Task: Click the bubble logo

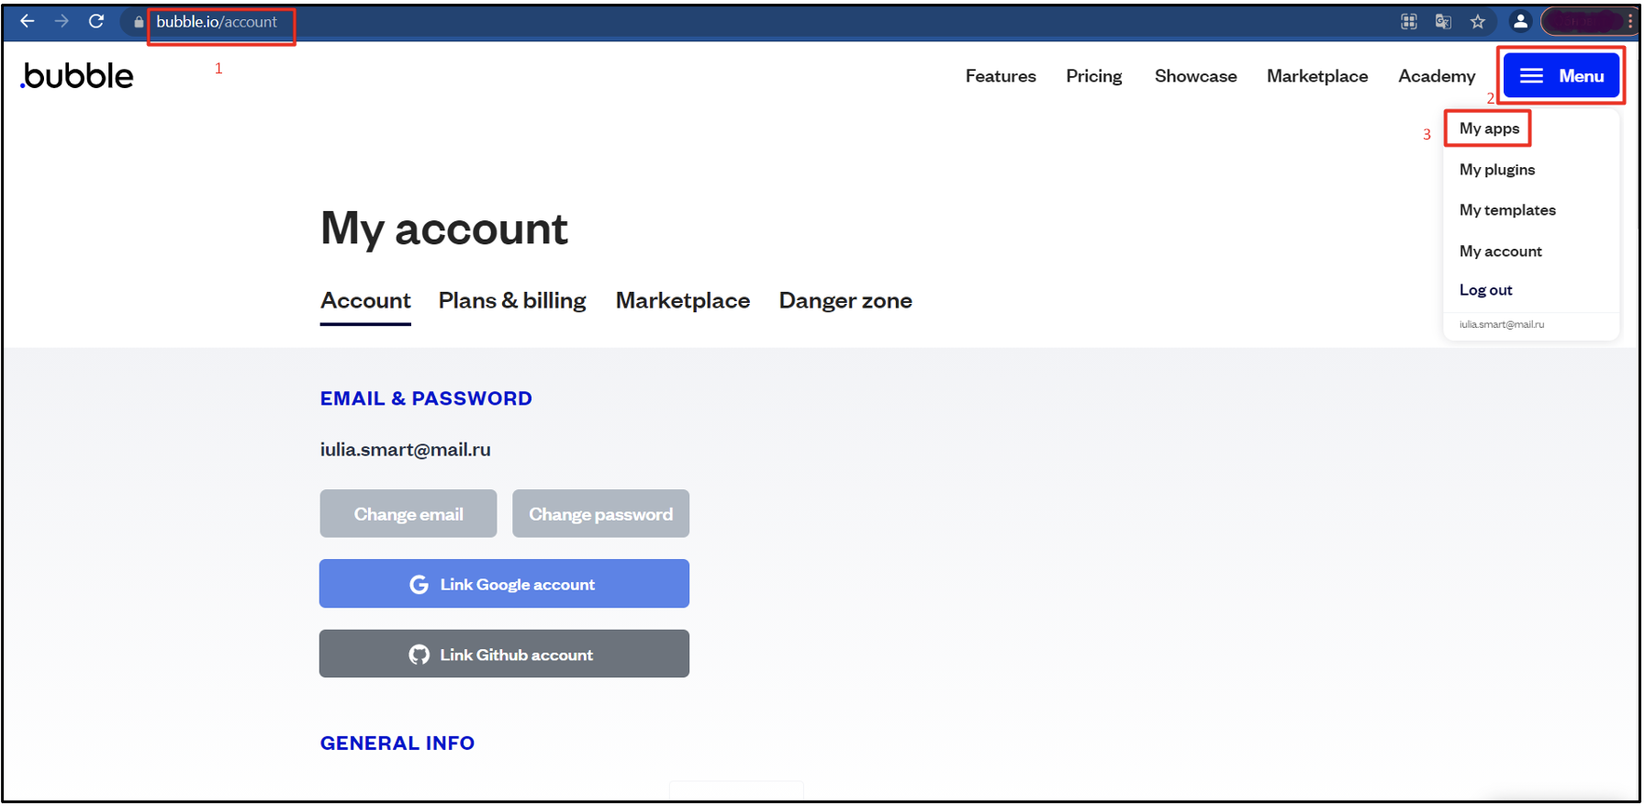Action: click(77, 75)
